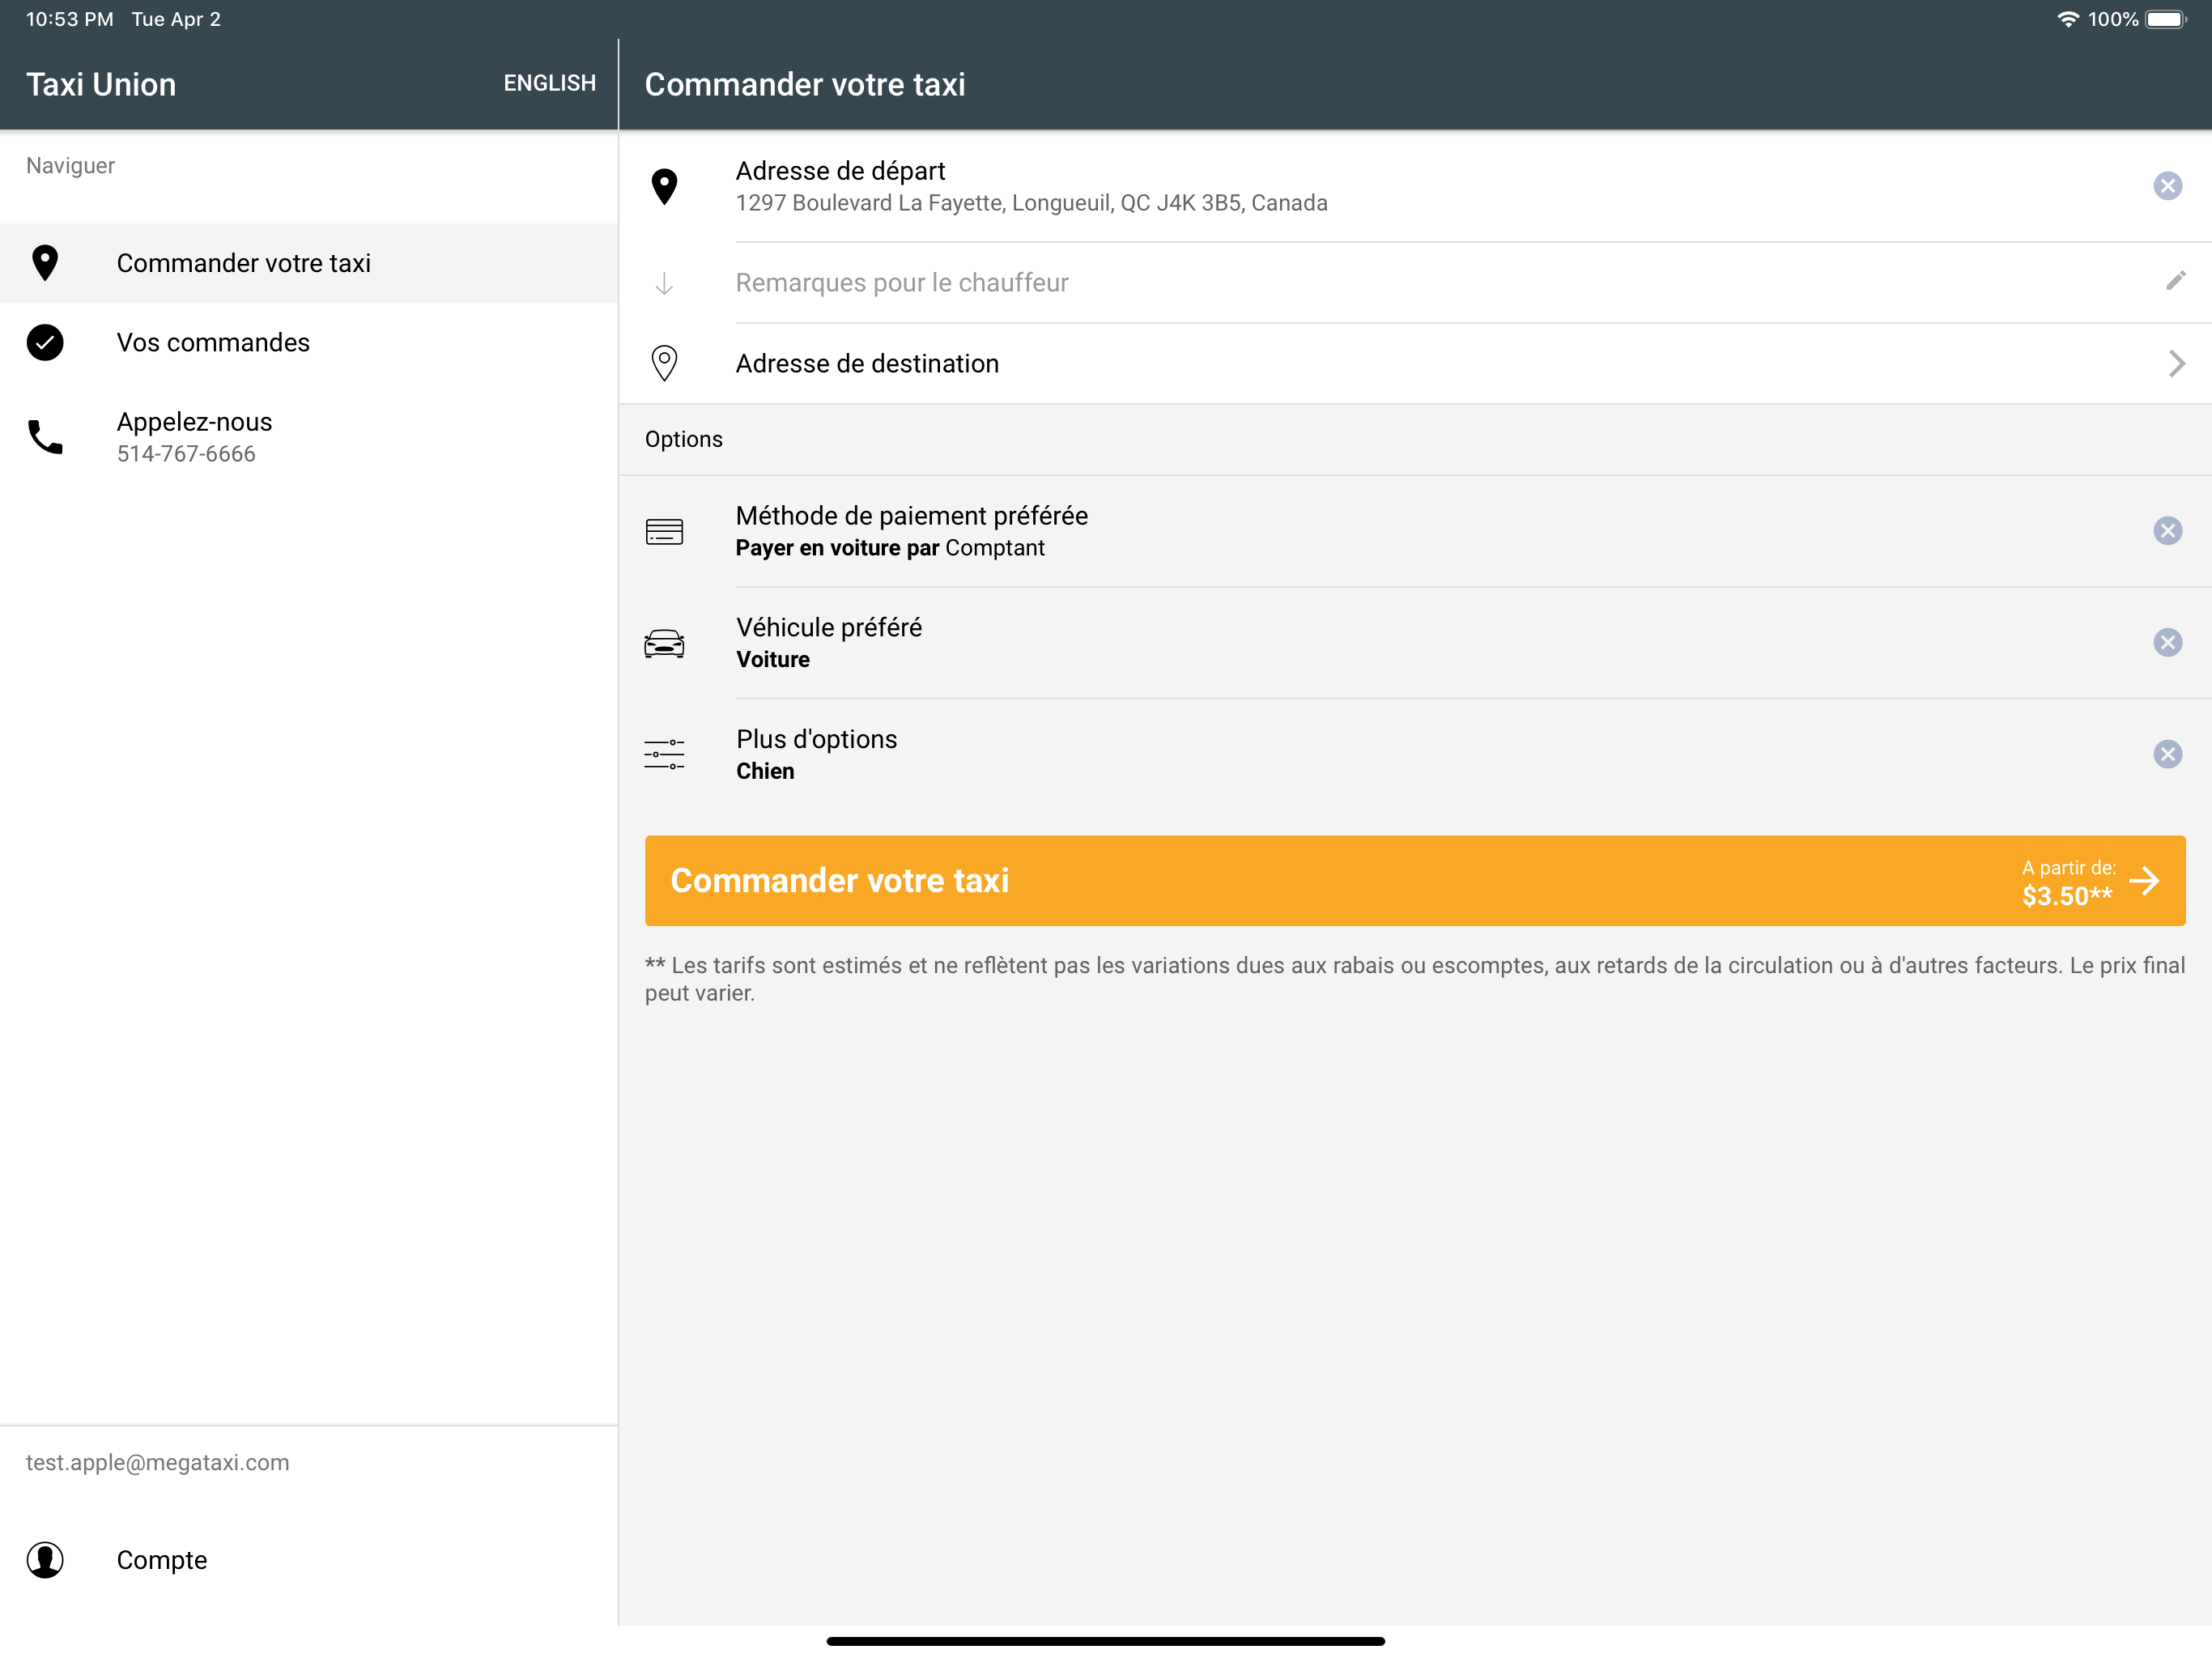
Task: Tap the profile icon next to Compte
Action: tap(45, 1559)
